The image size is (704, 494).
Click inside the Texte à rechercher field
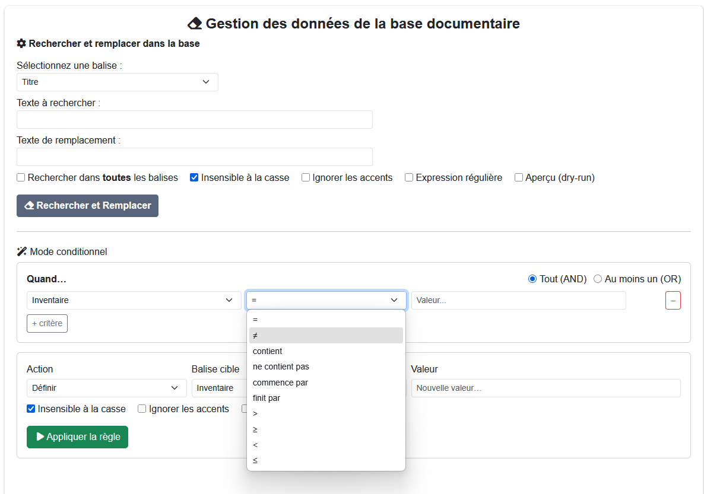[x=195, y=119]
